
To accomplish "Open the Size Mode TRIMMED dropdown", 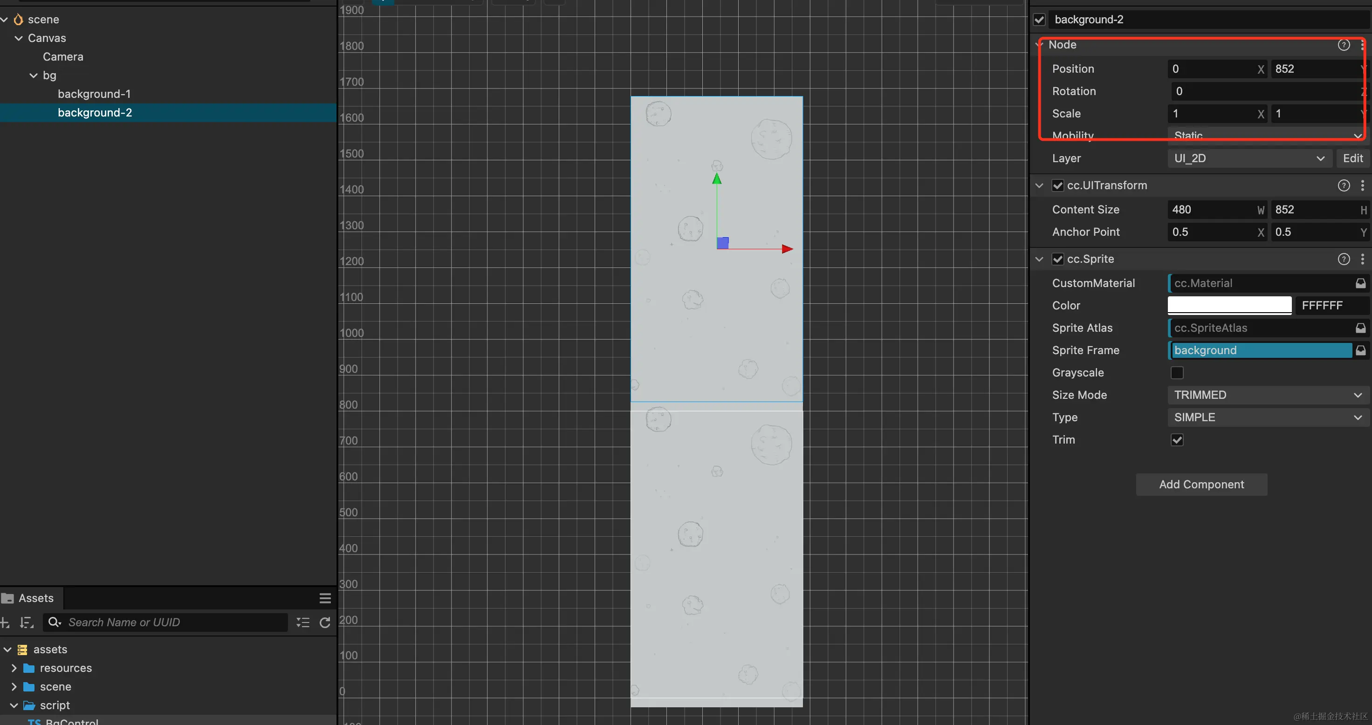I will pos(1268,395).
